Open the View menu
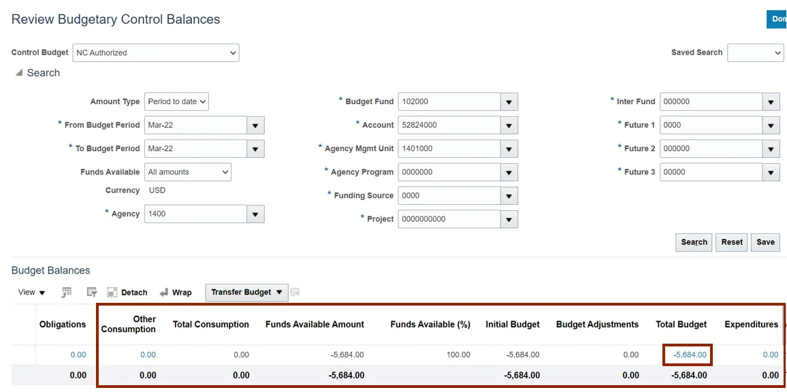 (31, 293)
